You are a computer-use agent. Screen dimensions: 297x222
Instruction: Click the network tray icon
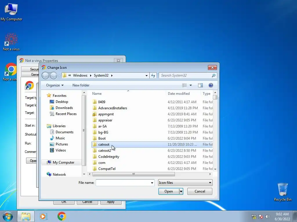[x=253, y=217]
